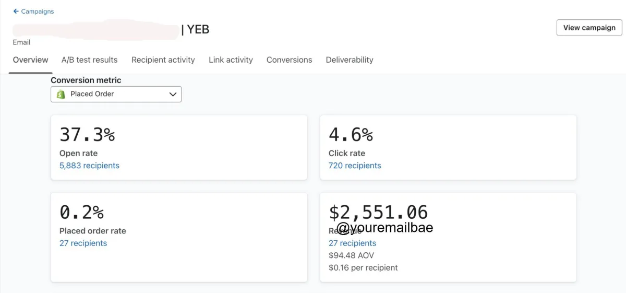
Task: Click the 0.2% placed order rate figure
Action: [81, 212]
